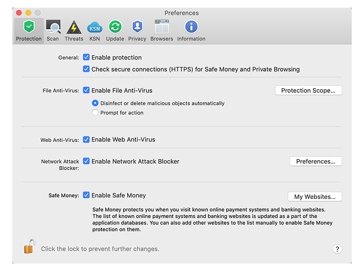Switch to the Privacy tab label

[x=137, y=39]
